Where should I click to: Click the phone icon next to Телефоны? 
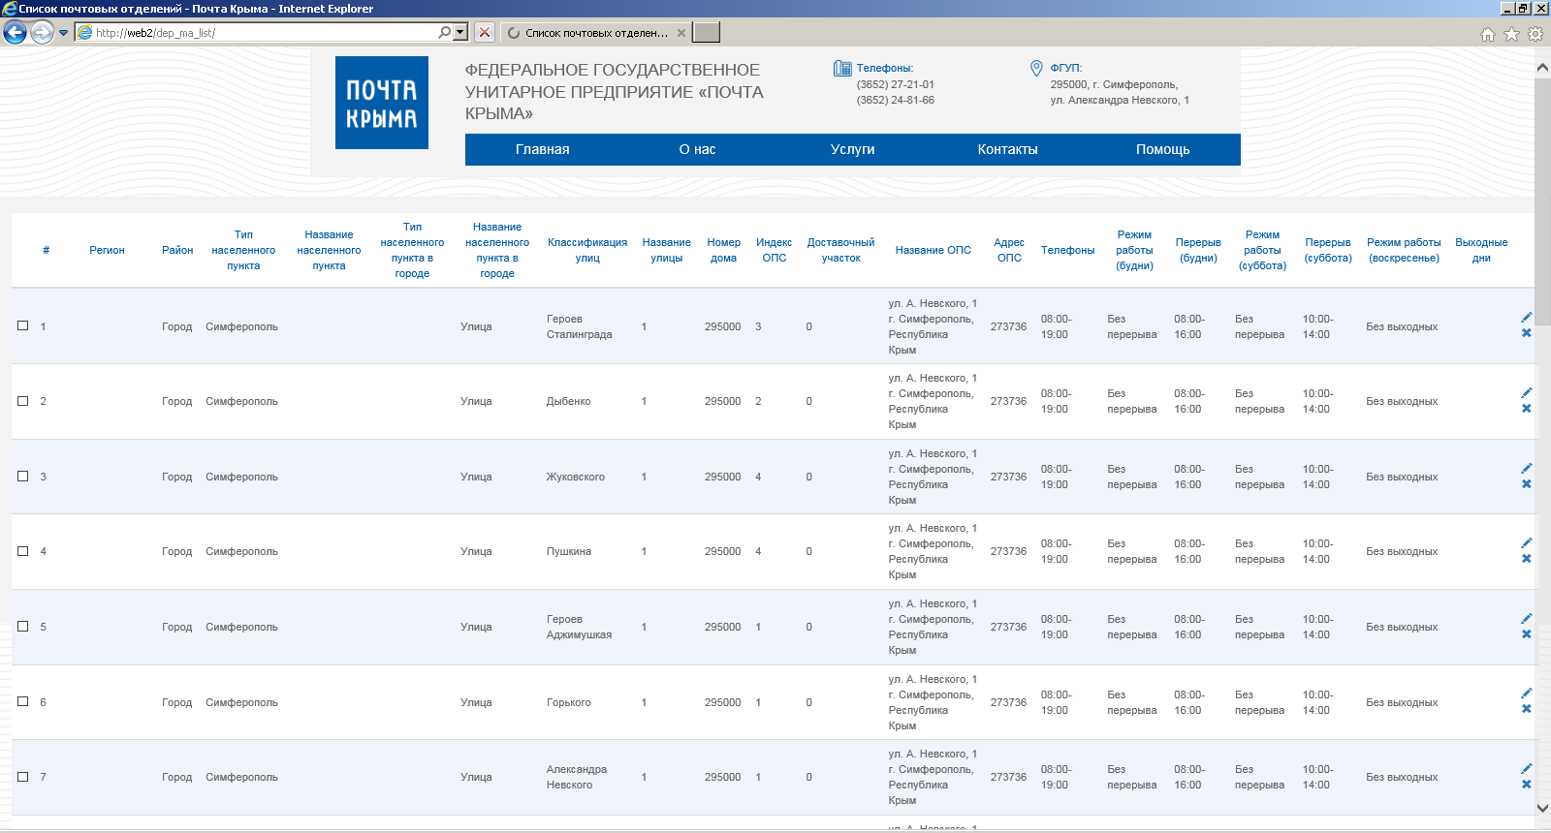842,68
